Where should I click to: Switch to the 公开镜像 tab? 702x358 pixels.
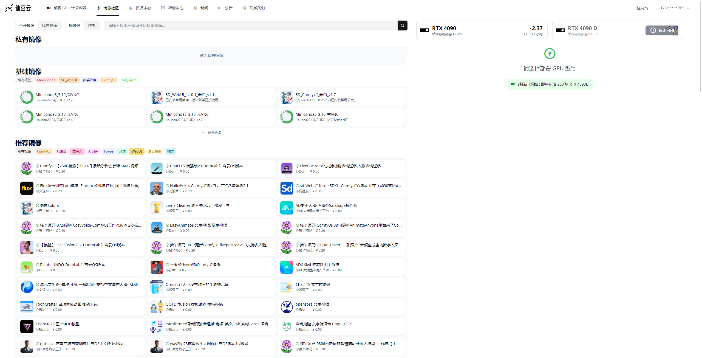click(x=27, y=26)
